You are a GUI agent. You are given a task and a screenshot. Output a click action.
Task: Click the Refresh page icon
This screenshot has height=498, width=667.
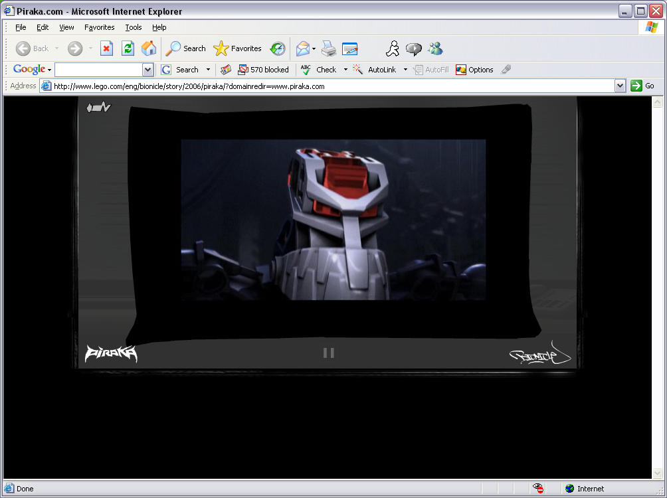(128, 48)
